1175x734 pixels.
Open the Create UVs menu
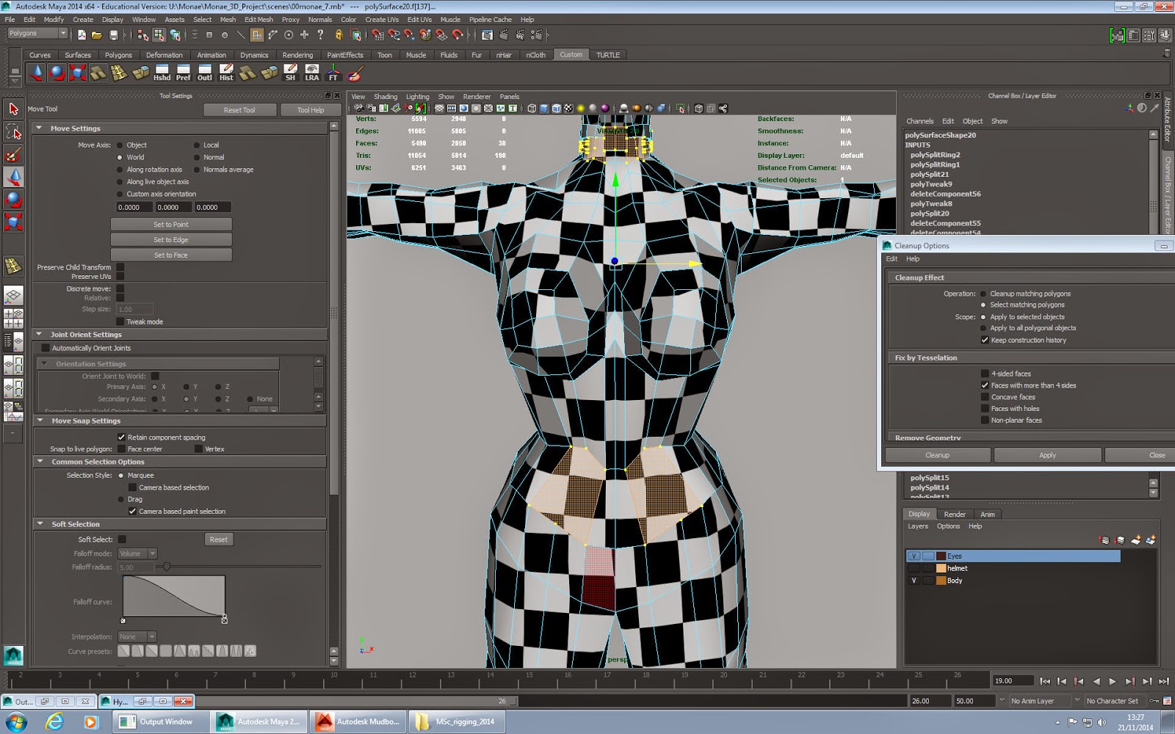click(383, 20)
